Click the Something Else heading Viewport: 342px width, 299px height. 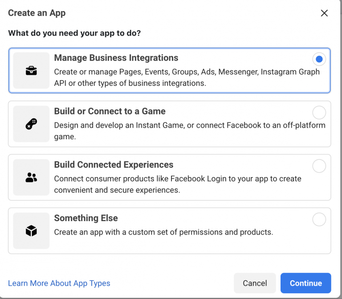click(86, 218)
